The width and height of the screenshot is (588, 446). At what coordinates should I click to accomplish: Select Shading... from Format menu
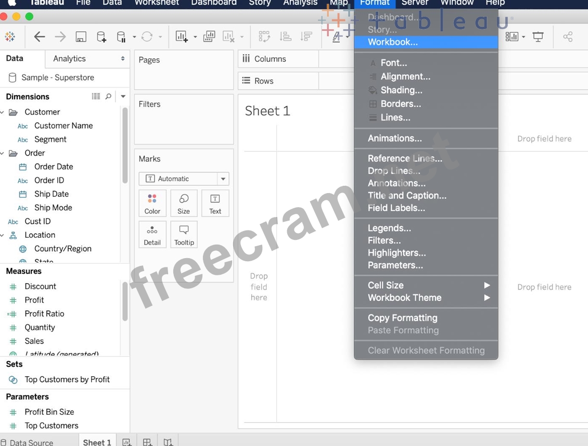[x=426, y=90]
